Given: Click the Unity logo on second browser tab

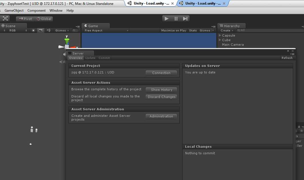Looking at the screenshot, I should click(x=181, y=3).
